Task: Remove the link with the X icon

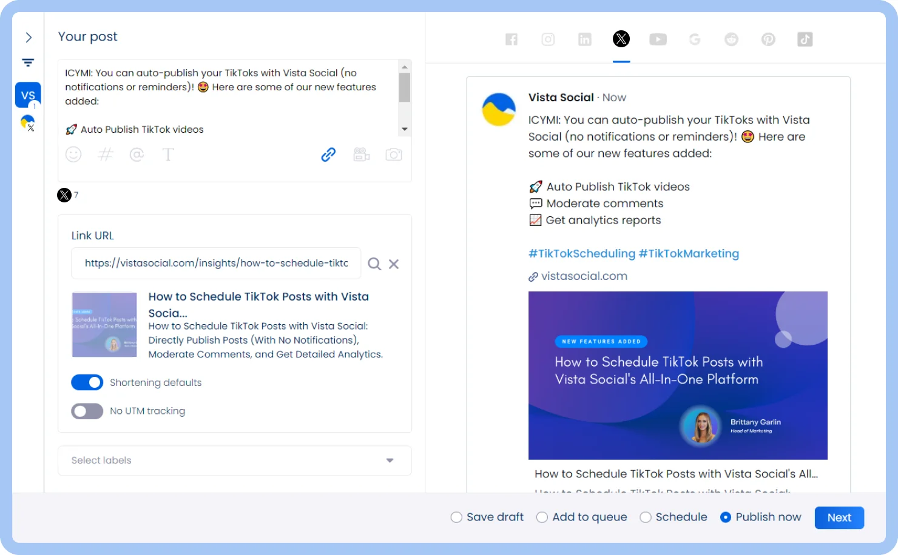Action: click(x=394, y=264)
